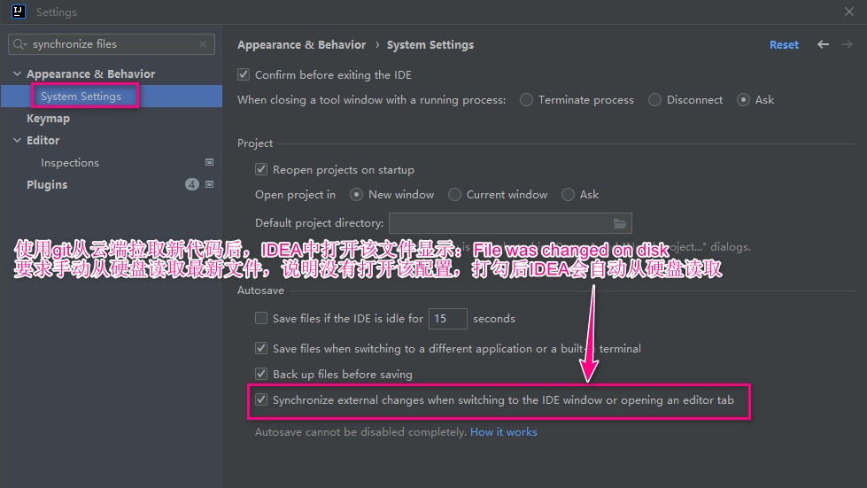This screenshot has height=488, width=867.
Task: Click the Reset link
Action: (x=784, y=45)
